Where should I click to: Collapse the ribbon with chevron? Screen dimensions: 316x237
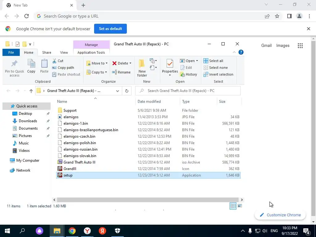[x=234, y=52]
